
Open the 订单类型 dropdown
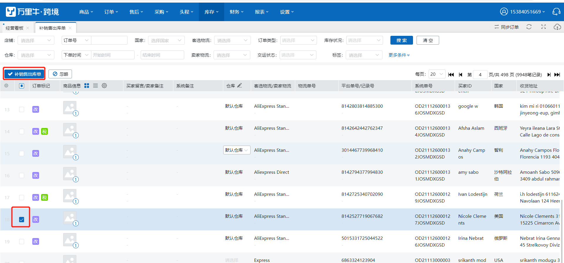tap(298, 40)
